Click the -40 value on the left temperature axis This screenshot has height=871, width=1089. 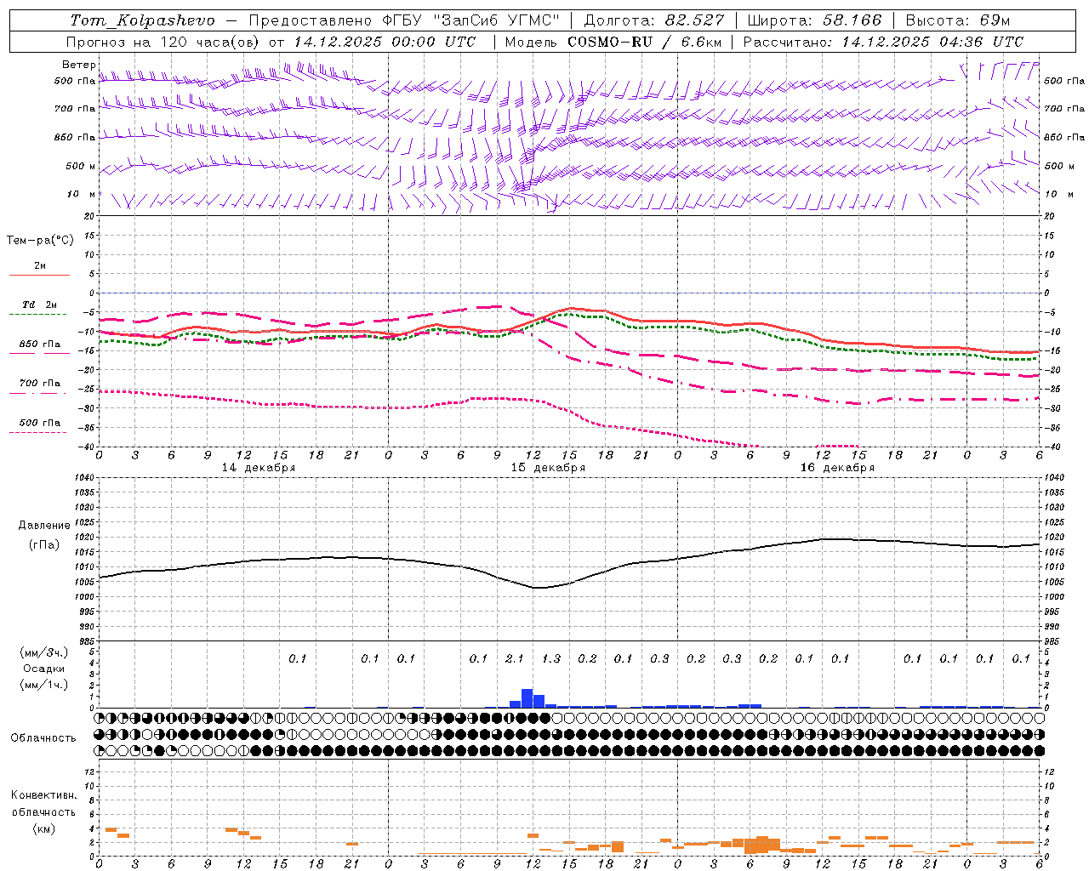(x=87, y=447)
